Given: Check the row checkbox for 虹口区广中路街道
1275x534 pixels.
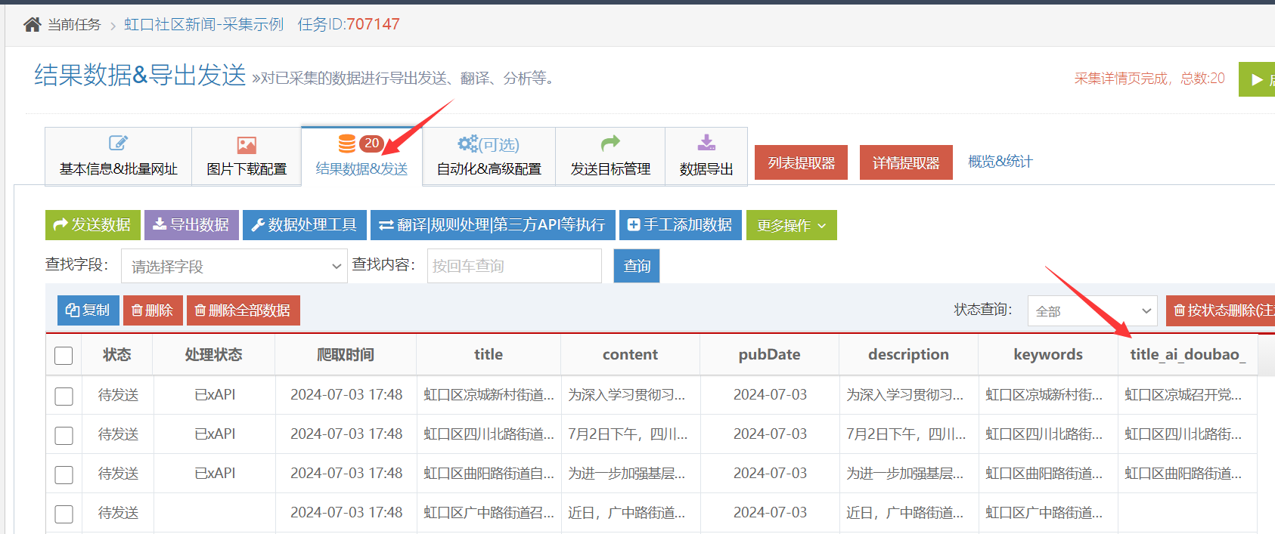Looking at the screenshot, I should point(64,514).
